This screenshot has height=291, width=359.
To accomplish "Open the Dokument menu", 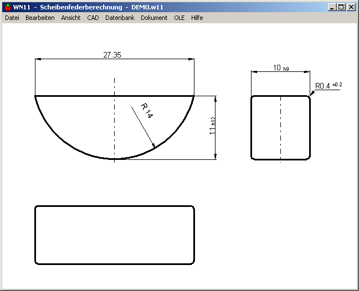I will coord(154,18).
